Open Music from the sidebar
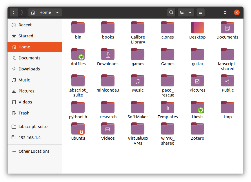The image size is (251, 182). tap(34, 80)
